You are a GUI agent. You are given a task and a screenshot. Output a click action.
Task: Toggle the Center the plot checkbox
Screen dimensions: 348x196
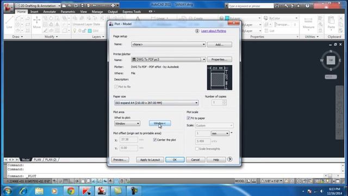(x=154, y=140)
